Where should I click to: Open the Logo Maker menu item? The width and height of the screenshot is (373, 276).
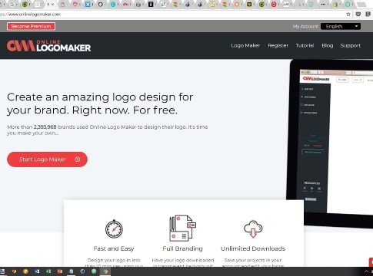point(245,45)
